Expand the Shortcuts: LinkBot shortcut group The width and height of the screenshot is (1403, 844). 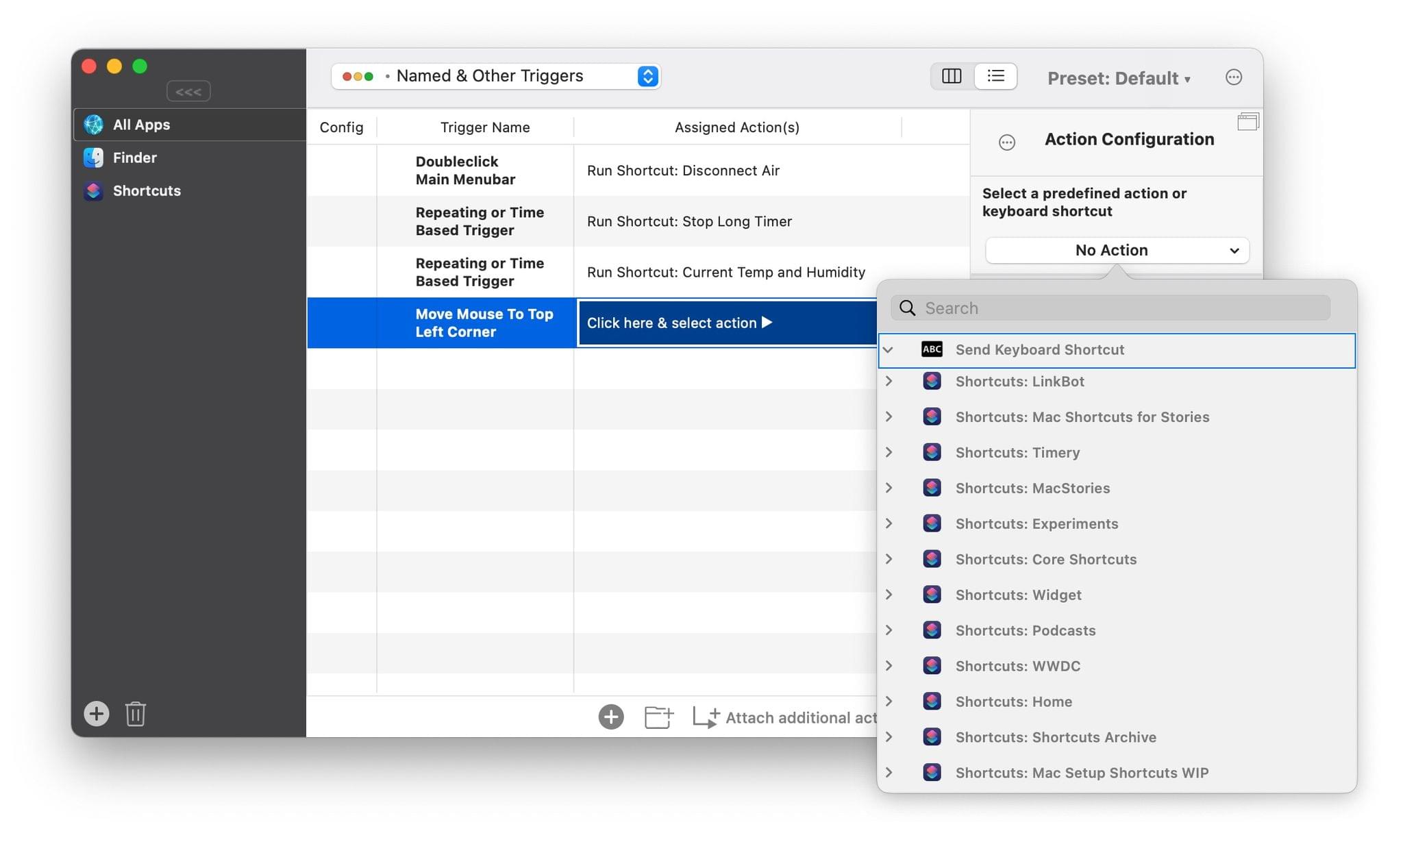[x=888, y=380]
